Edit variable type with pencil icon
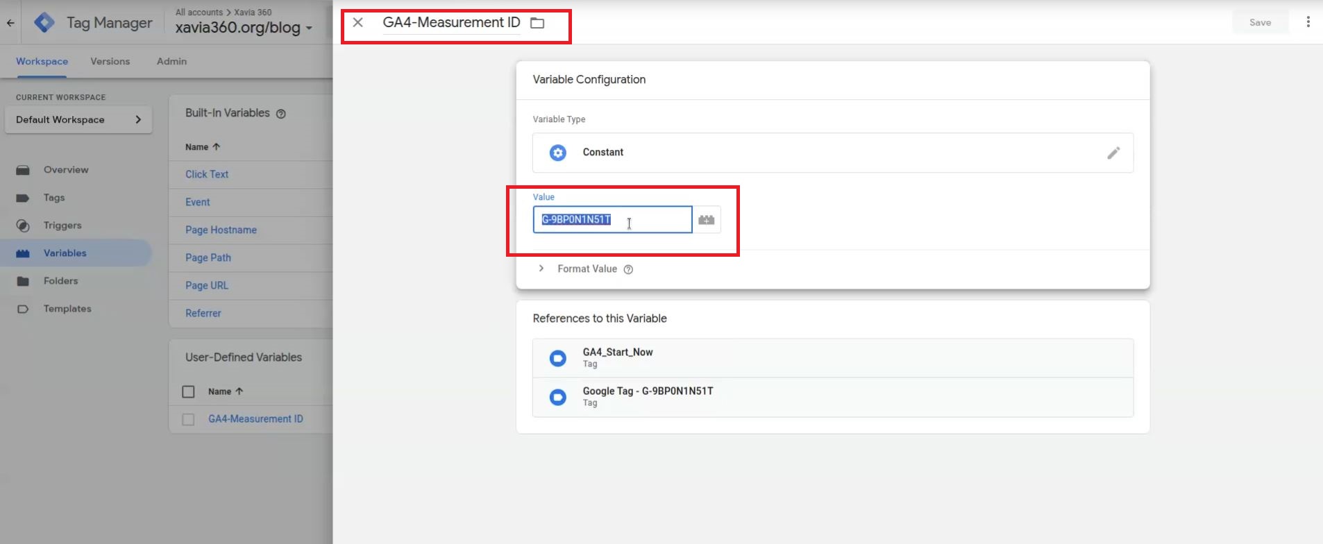The height and width of the screenshot is (544, 1323). (x=1113, y=153)
